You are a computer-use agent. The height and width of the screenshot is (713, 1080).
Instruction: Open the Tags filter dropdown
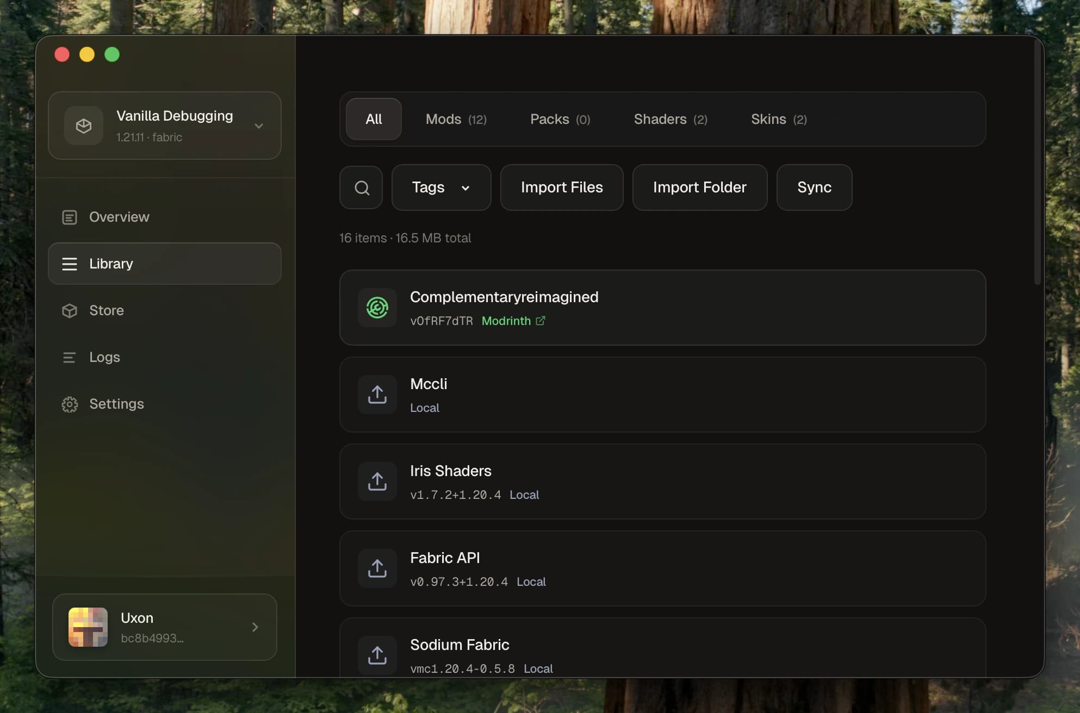(441, 187)
